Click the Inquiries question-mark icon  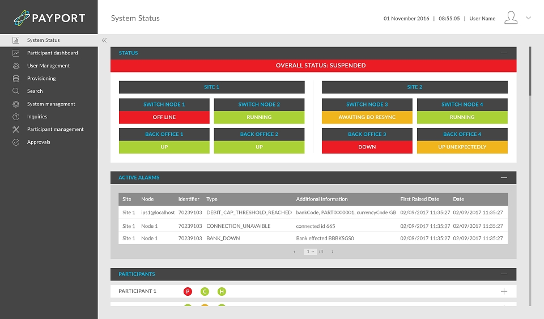pos(16,117)
